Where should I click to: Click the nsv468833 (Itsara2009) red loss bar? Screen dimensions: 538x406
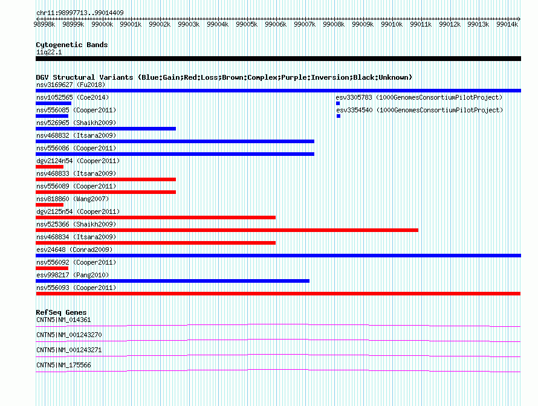coord(106,179)
